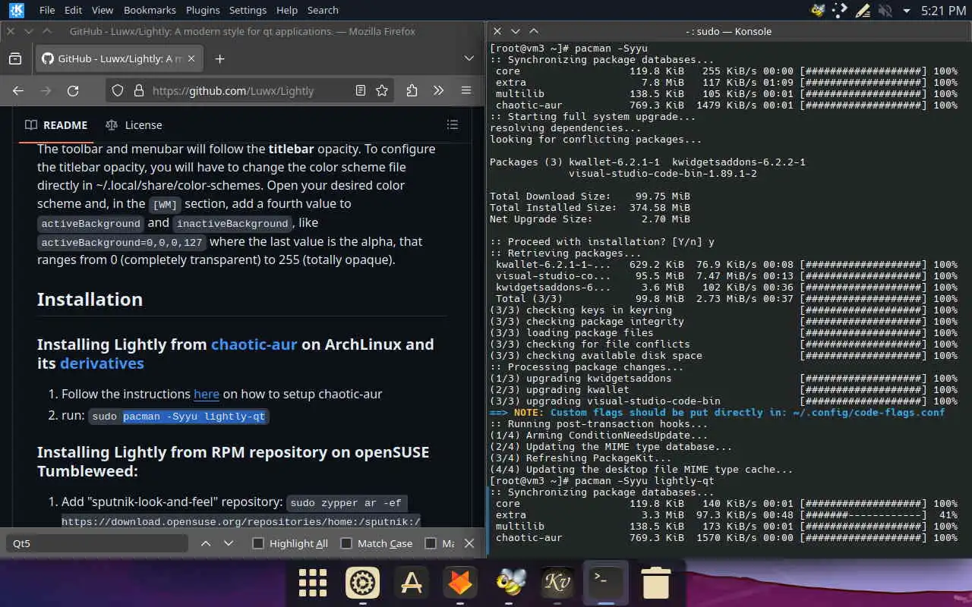Open the chaotic-aur link in heading
This screenshot has height=607, width=972.
tap(254, 344)
